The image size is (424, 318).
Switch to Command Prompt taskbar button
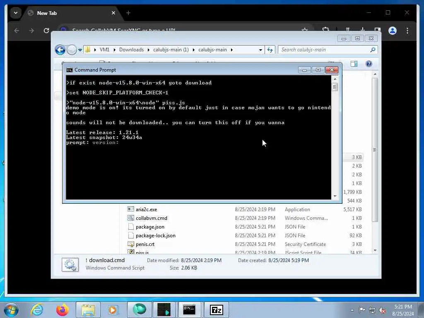pyautogui.click(x=189, y=310)
